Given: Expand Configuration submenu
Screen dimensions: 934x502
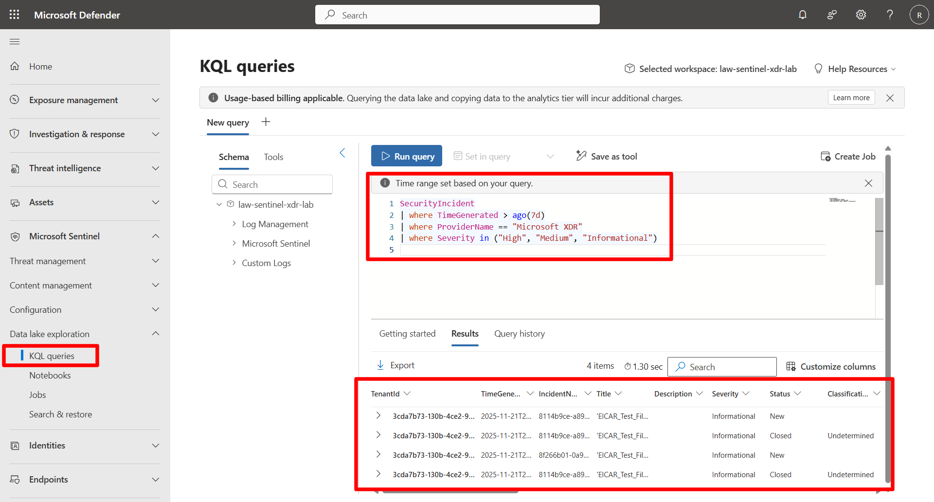Looking at the screenshot, I should 156,309.
